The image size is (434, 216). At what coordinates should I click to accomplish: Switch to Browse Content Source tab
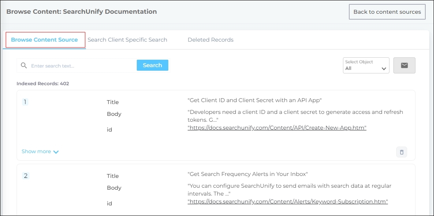click(x=44, y=40)
